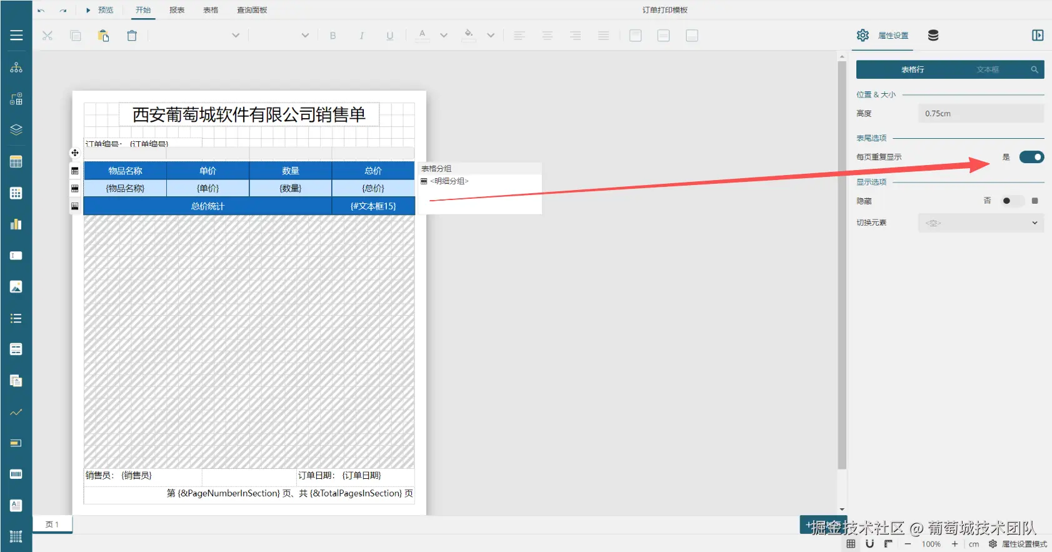Switch to the 开始 tab

coord(143,10)
